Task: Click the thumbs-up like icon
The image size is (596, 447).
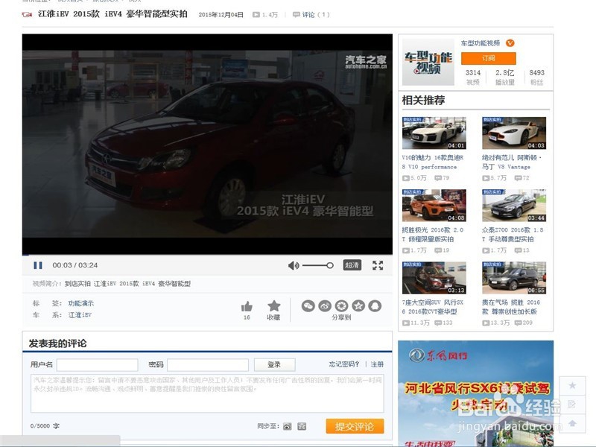Action: click(x=247, y=306)
